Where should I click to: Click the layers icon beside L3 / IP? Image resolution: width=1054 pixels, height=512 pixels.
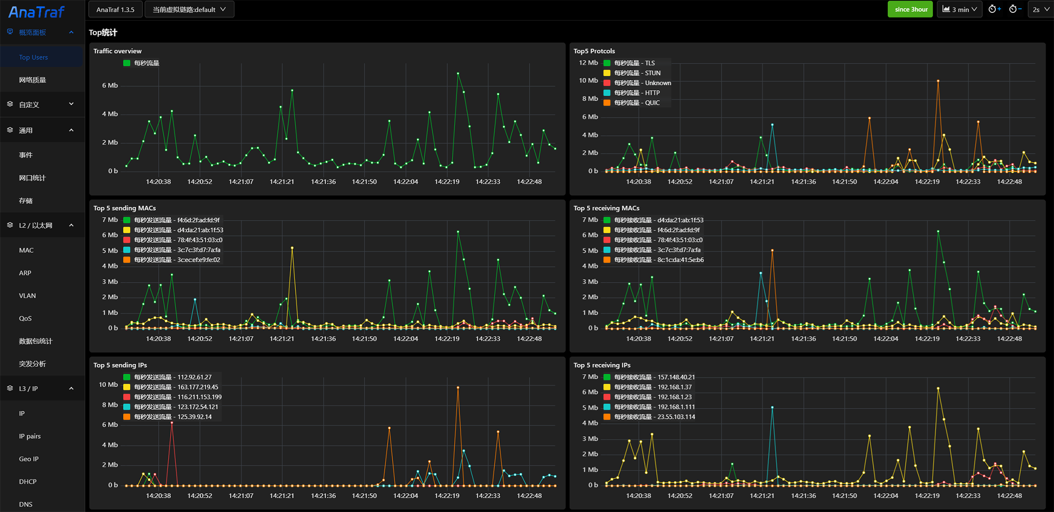coord(10,389)
